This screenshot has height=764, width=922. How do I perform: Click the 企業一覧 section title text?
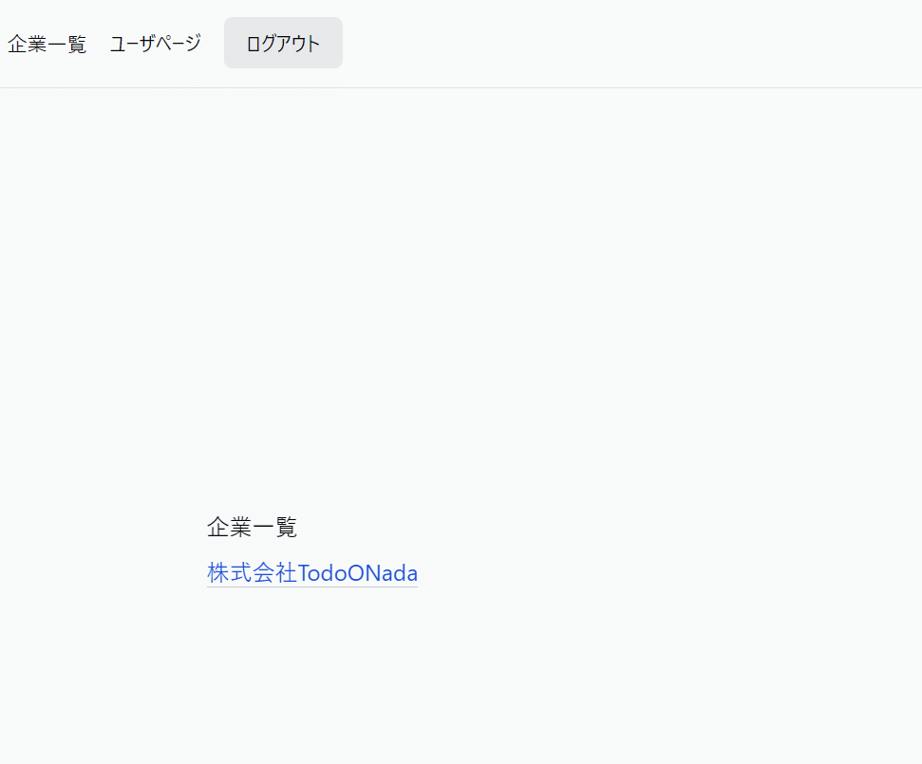click(x=252, y=527)
